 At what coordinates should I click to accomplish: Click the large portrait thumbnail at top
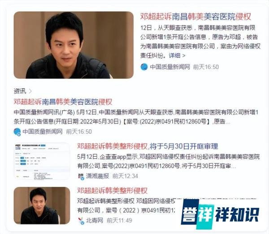click(x=74, y=45)
